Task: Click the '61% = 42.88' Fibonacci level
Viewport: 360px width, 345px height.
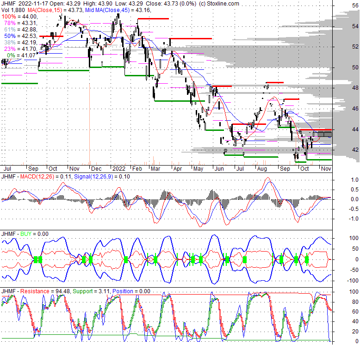Action: coord(21,29)
